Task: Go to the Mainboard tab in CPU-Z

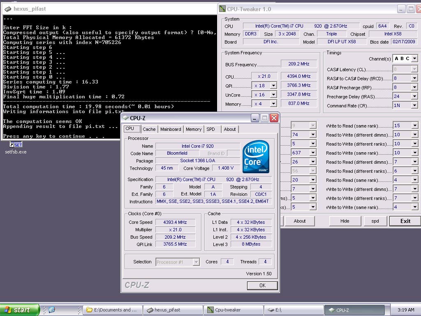Action: point(171,129)
